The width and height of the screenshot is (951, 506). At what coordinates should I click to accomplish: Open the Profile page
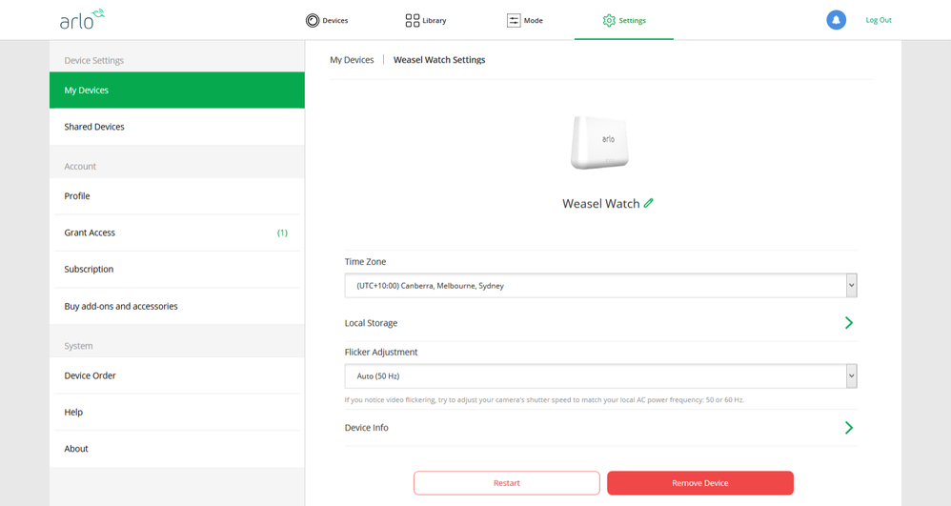(x=177, y=196)
